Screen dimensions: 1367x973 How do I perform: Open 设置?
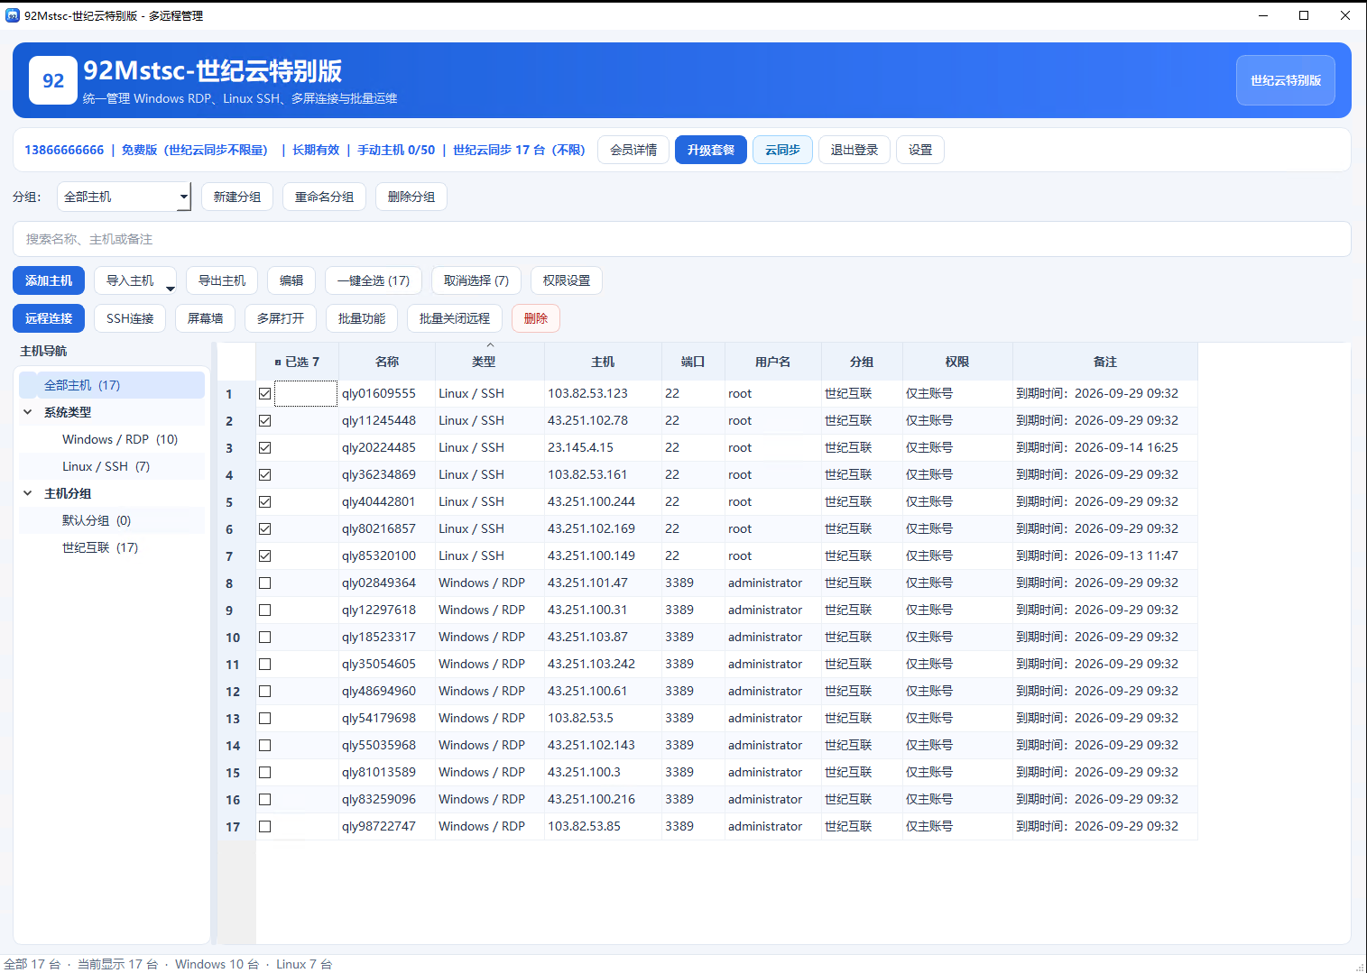(x=920, y=150)
